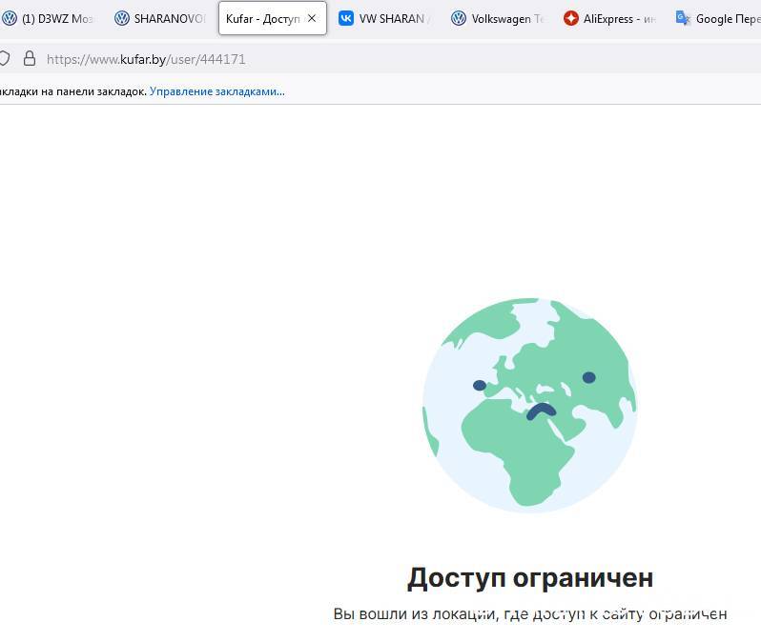Viewport: 761px width, 642px height.
Task: Switch to the Volkswagen Te tab title
Action: 506,18
